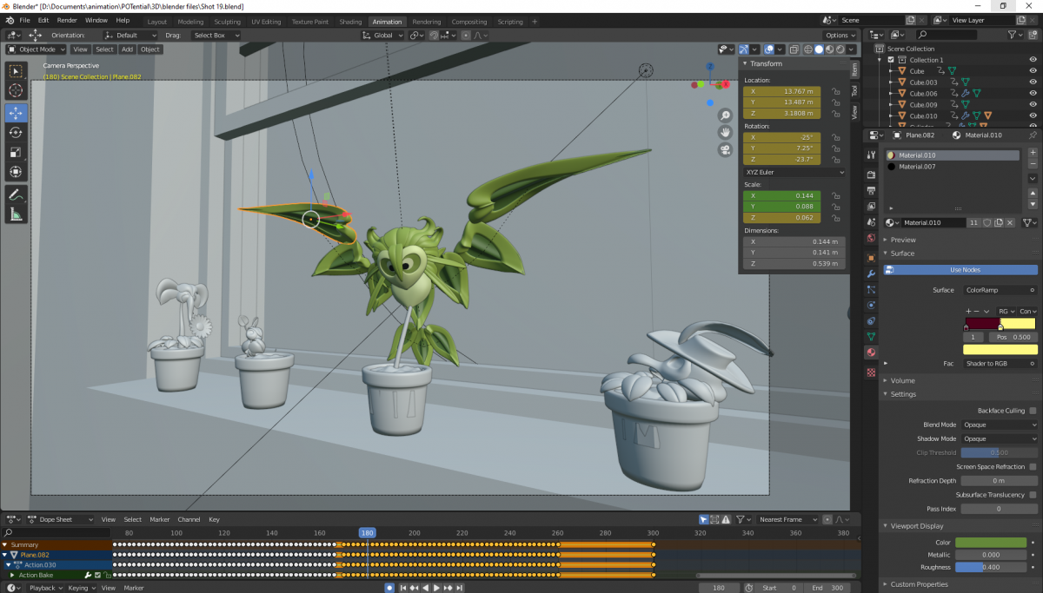Viewport: 1043px width, 593px height.
Task: Collapse the Viewport Display panel
Action: [916, 525]
